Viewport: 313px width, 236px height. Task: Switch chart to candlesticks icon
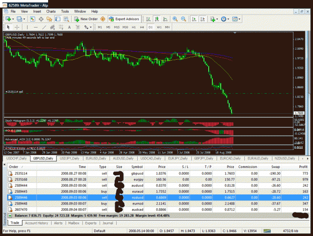(157, 19)
